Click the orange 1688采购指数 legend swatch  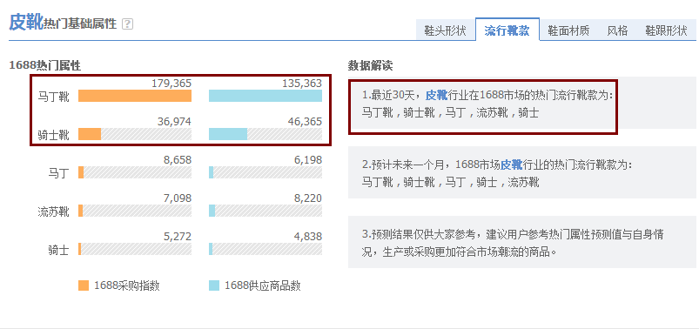coord(84,285)
